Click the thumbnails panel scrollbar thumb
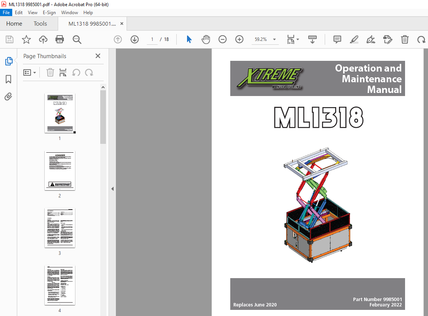The width and height of the screenshot is (428, 316). (x=103, y=117)
